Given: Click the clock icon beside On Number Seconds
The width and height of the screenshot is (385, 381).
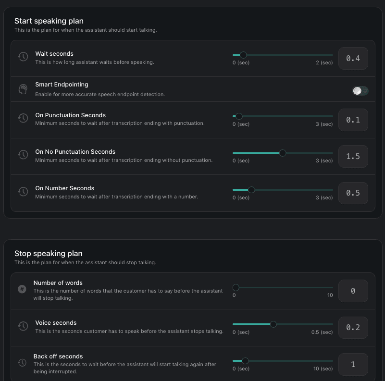Looking at the screenshot, I should coord(23,191).
